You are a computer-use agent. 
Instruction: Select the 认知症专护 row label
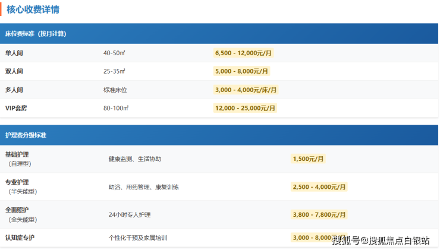[x=20, y=238]
